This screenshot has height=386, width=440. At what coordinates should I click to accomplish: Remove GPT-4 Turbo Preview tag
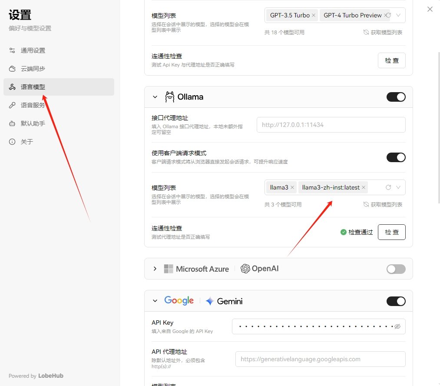(x=386, y=16)
